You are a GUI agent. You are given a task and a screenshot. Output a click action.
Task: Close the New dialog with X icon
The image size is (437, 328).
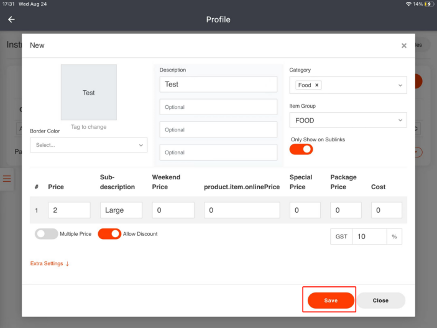404,45
